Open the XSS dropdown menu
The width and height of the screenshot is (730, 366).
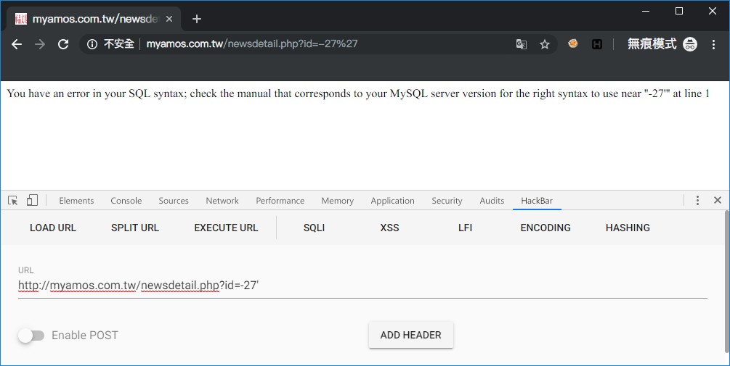[389, 228]
